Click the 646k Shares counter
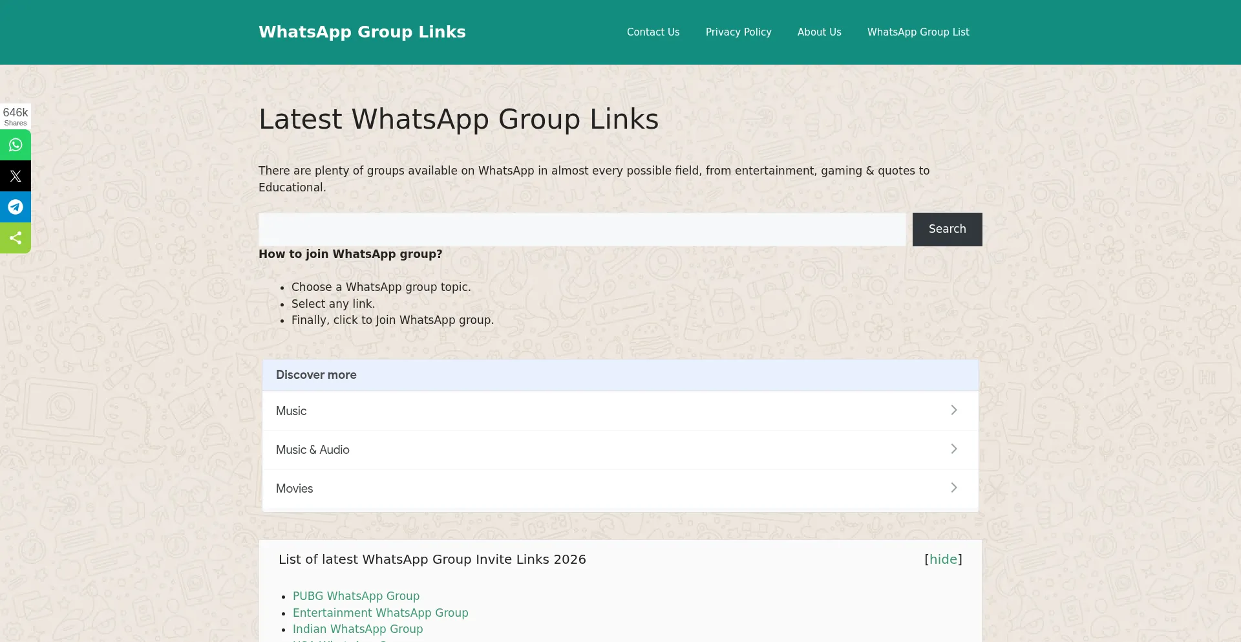The image size is (1241, 642). [x=16, y=116]
